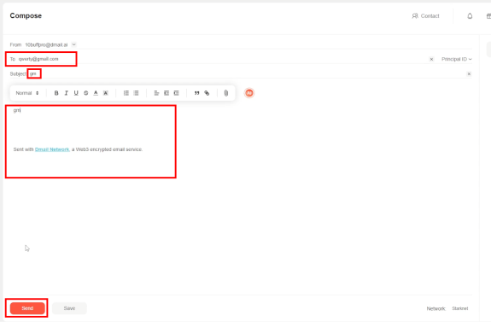Image resolution: width=491 pixels, height=327 pixels.
Task: Set text alignment in the toolbar
Action: (156, 93)
